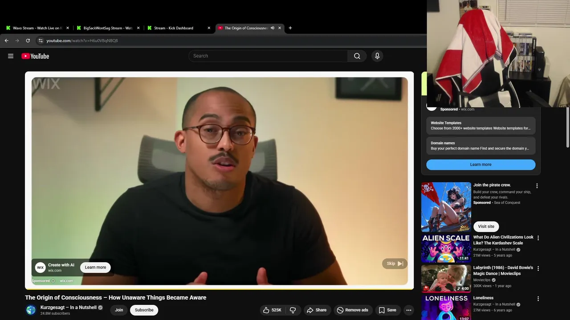
Task: Open options for Join the pirate crew ad
Action: pos(537,186)
